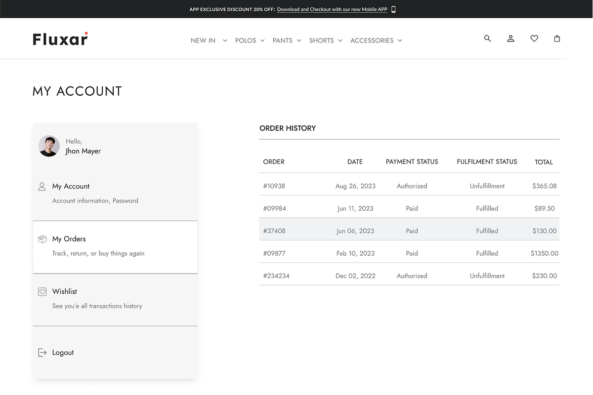Click Unfulfillment status for order #234234

(487, 276)
